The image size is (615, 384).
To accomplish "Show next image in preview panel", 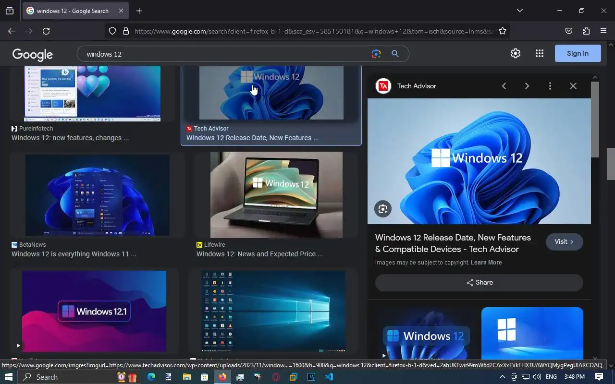I will 527,86.
